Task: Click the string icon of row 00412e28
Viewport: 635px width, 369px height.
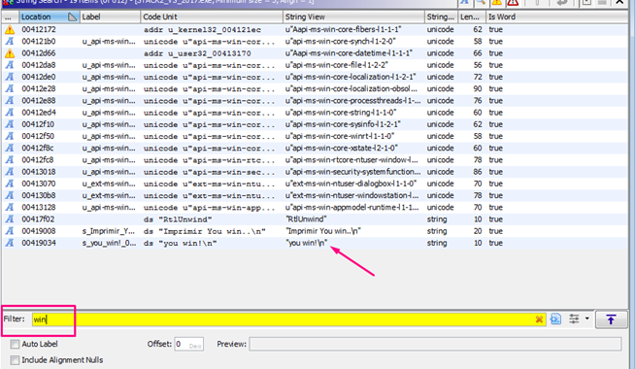Action: tap(10, 88)
